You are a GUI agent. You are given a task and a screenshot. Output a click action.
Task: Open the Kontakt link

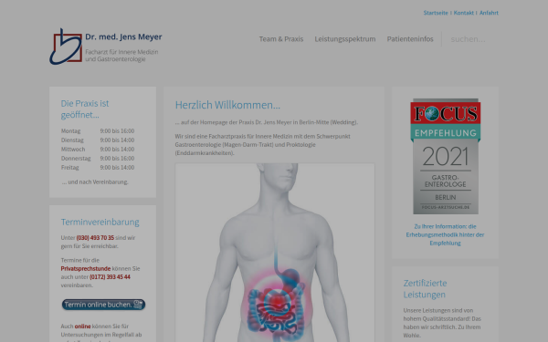(x=463, y=13)
